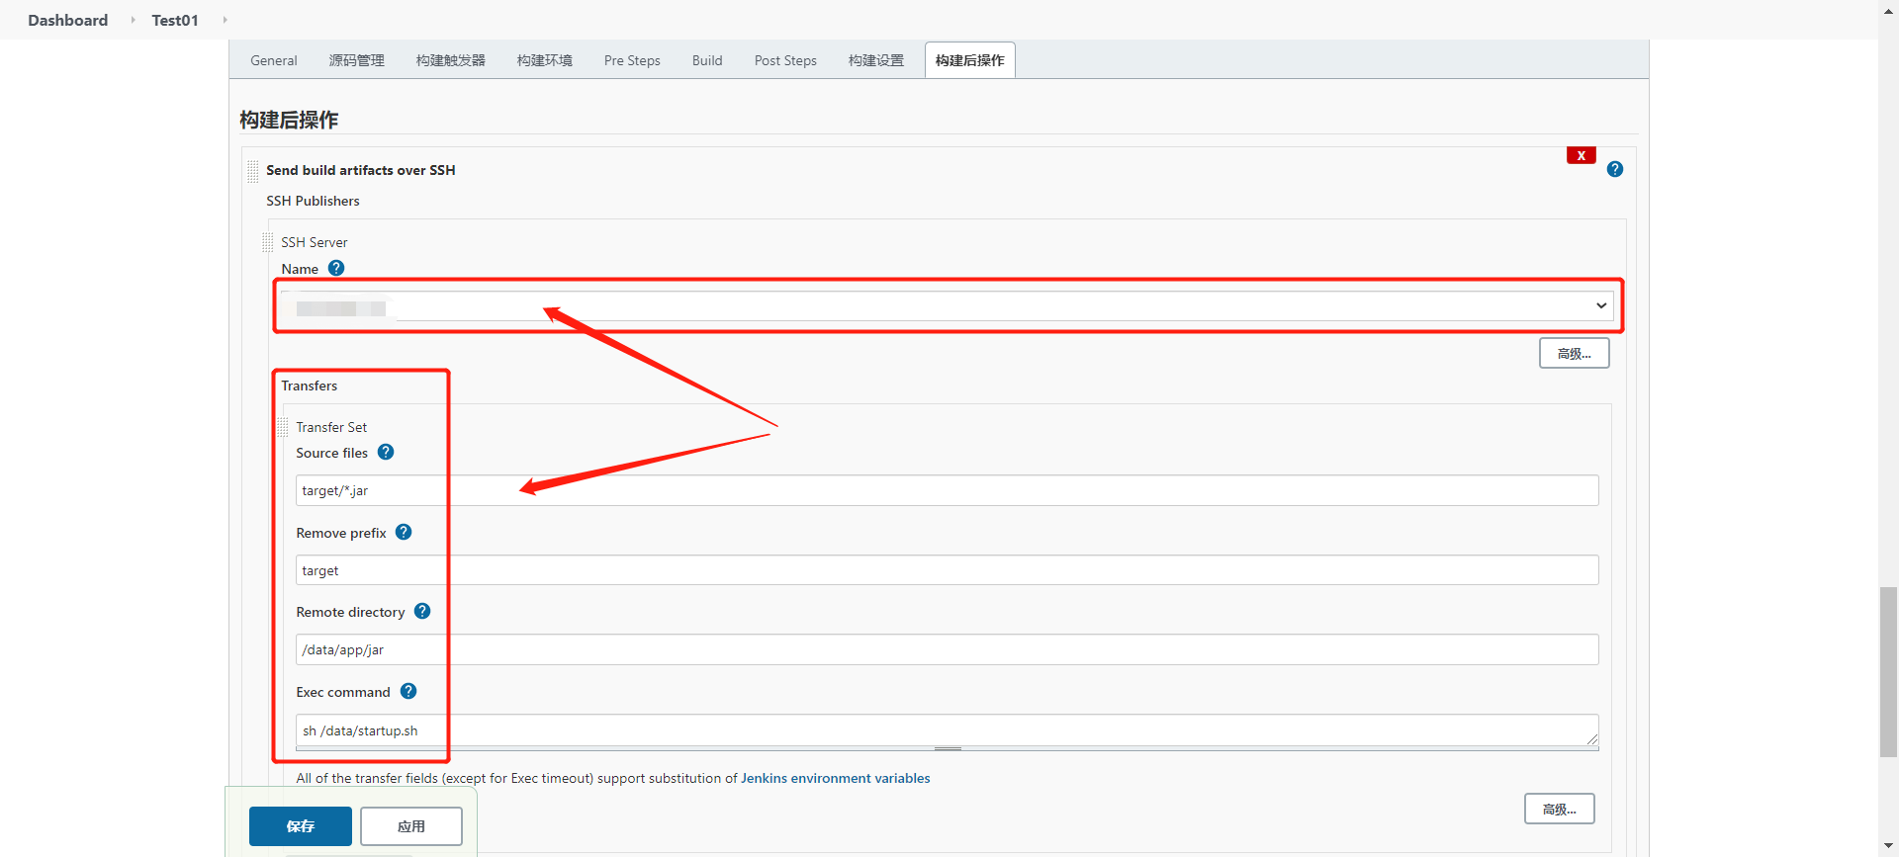
Task: Switch to the Pre Steps tab
Action: click(632, 60)
